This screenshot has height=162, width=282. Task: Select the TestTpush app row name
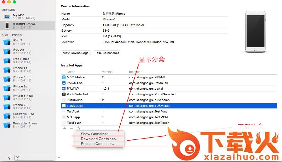[74, 123]
